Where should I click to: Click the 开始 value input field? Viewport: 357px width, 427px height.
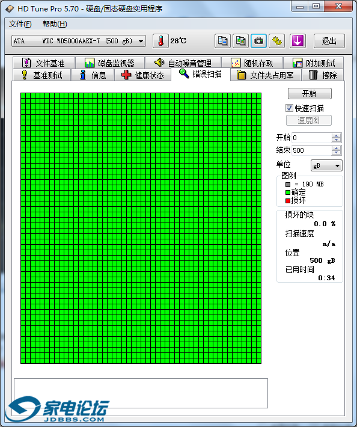311,138
